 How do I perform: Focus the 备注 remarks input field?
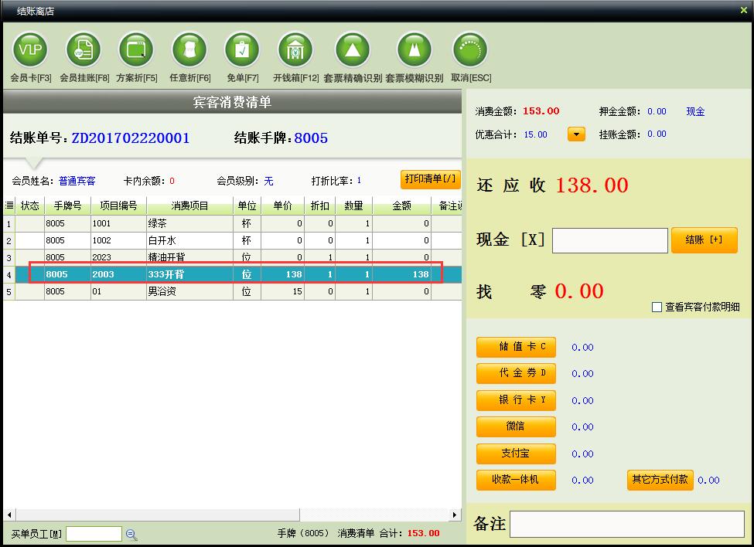coord(627,524)
